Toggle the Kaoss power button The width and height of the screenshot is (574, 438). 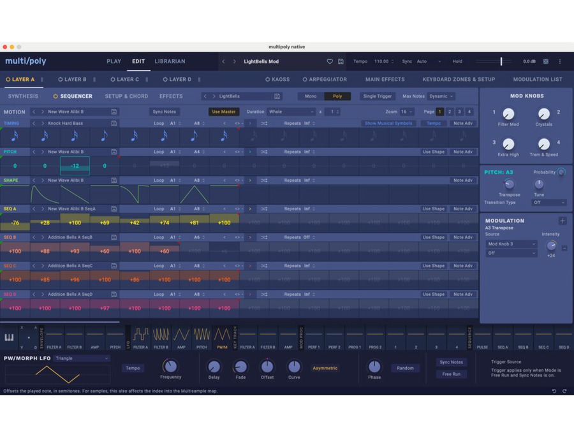click(268, 80)
